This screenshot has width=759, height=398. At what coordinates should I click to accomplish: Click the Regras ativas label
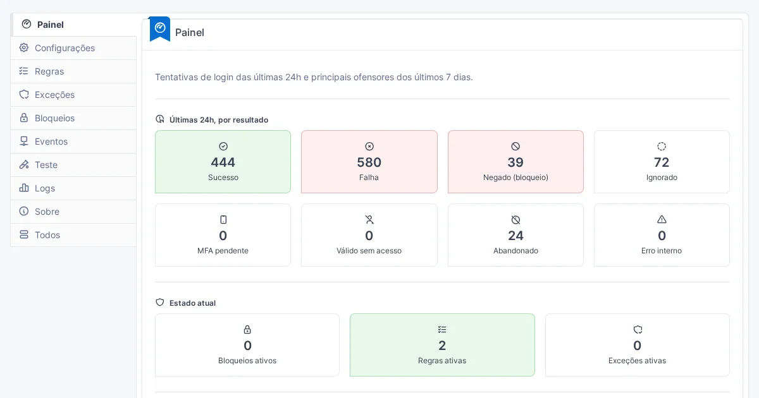[x=442, y=361]
